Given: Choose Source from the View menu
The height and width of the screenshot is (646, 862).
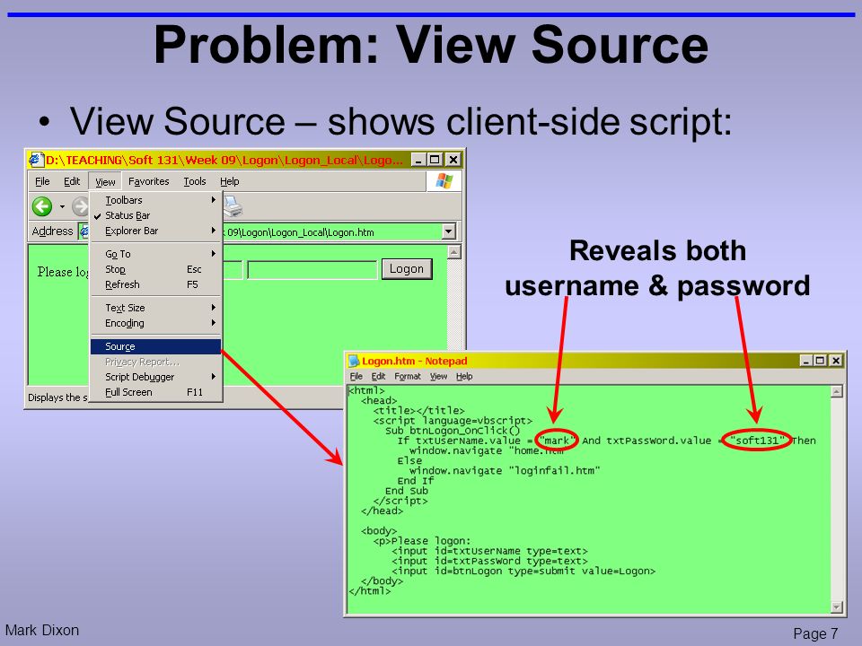Looking at the screenshot, I should 155,346.
